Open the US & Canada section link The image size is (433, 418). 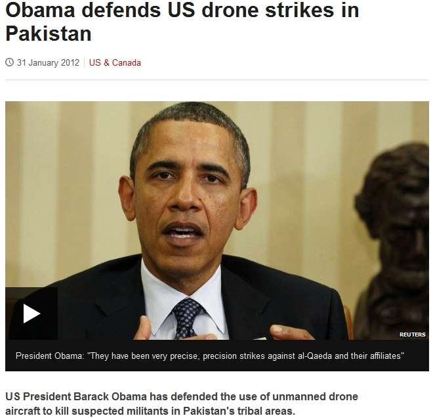point(115,63)
